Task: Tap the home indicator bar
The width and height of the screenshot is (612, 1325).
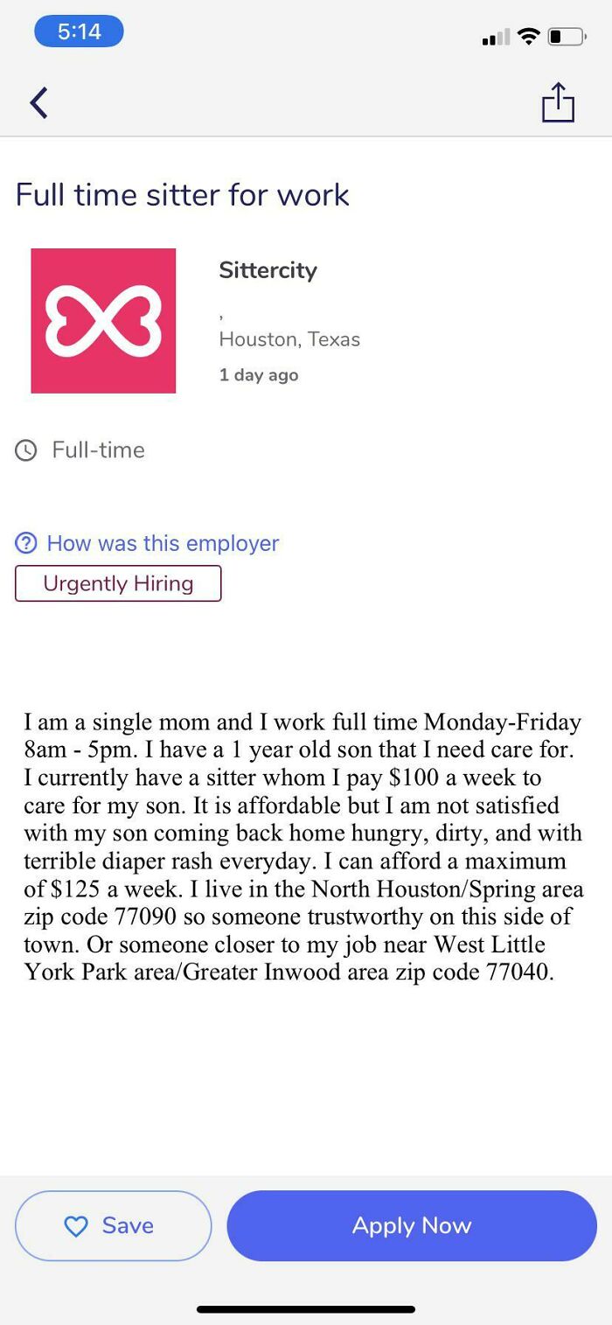Action: click(x=306, y=1308)
